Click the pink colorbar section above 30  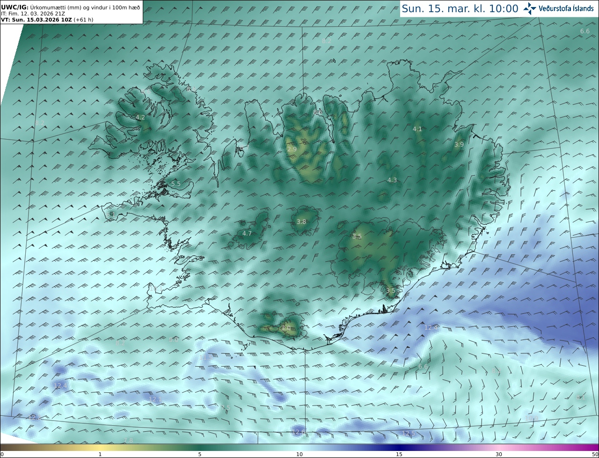click(499, 447)
